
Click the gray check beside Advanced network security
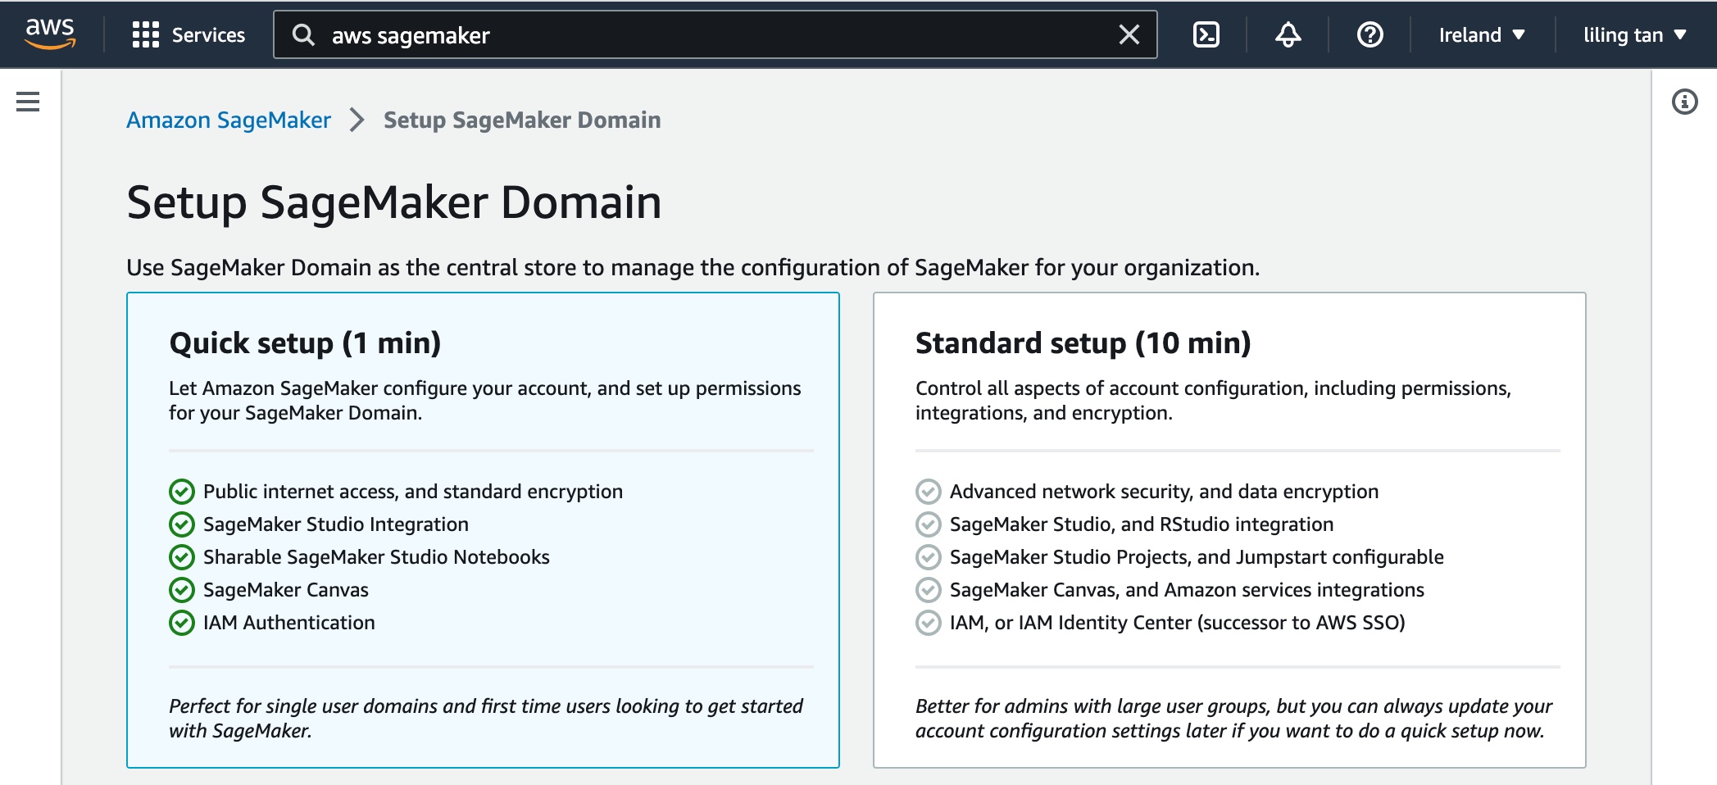pyautogui.click(x=928, y=492)
